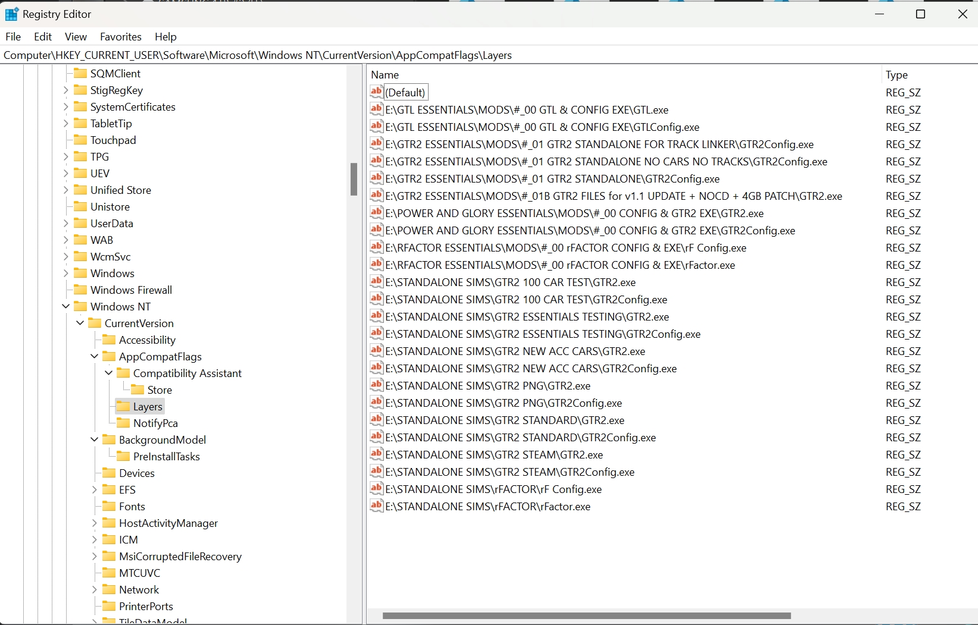Select GTR2 STANDARD\GTR2.exe value name
978x625 pixels.
pos(505,420)
